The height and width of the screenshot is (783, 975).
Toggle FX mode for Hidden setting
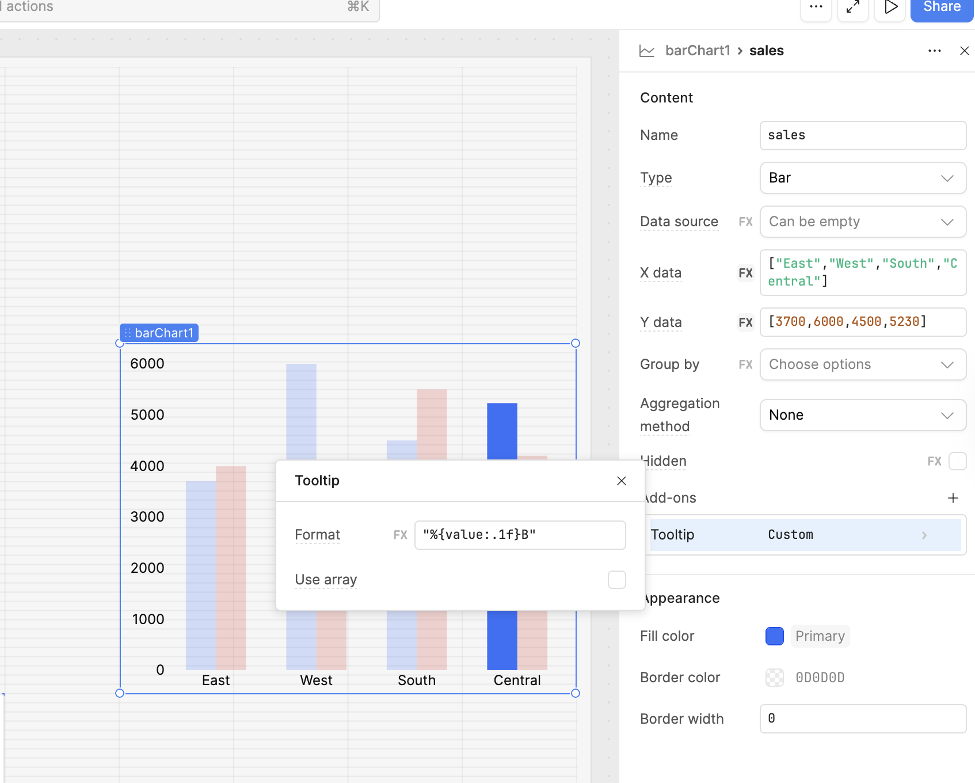pyautogui.click(x=934, y=461)
